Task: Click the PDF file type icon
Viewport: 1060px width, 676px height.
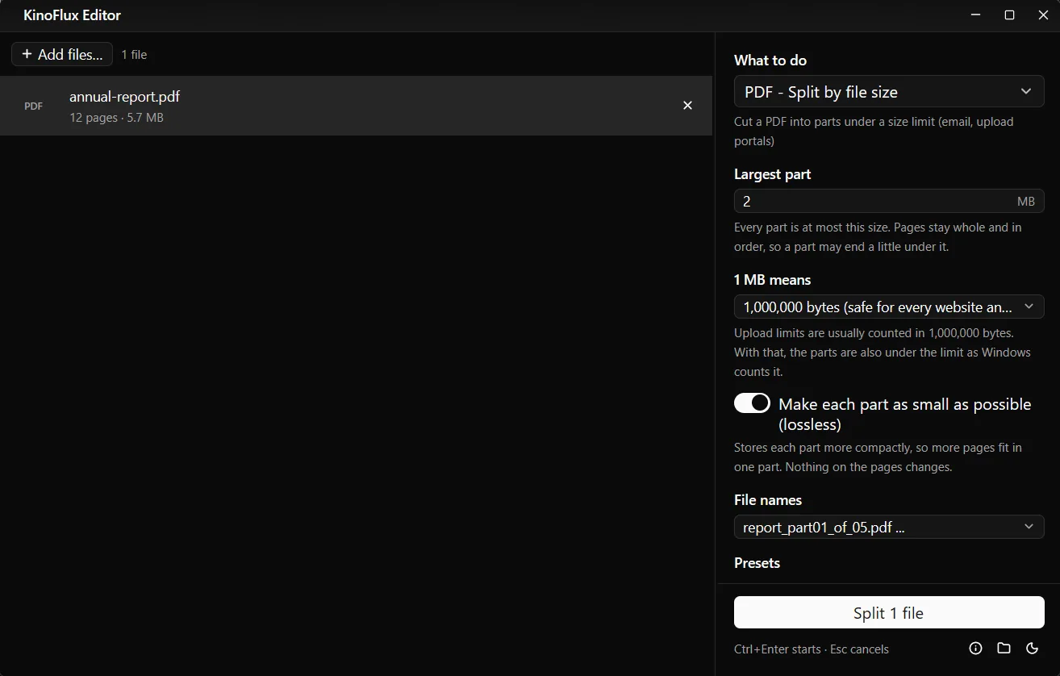Action: click(34, 106)
